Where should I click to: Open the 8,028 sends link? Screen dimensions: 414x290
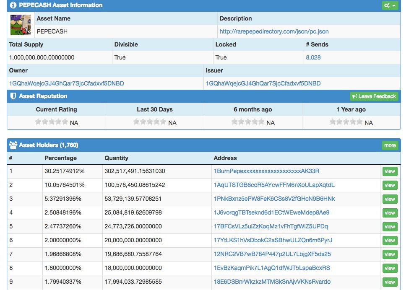click(x=313, y=57)
